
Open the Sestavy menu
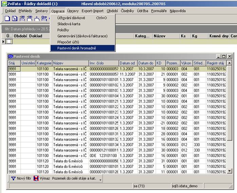[41, 11]
